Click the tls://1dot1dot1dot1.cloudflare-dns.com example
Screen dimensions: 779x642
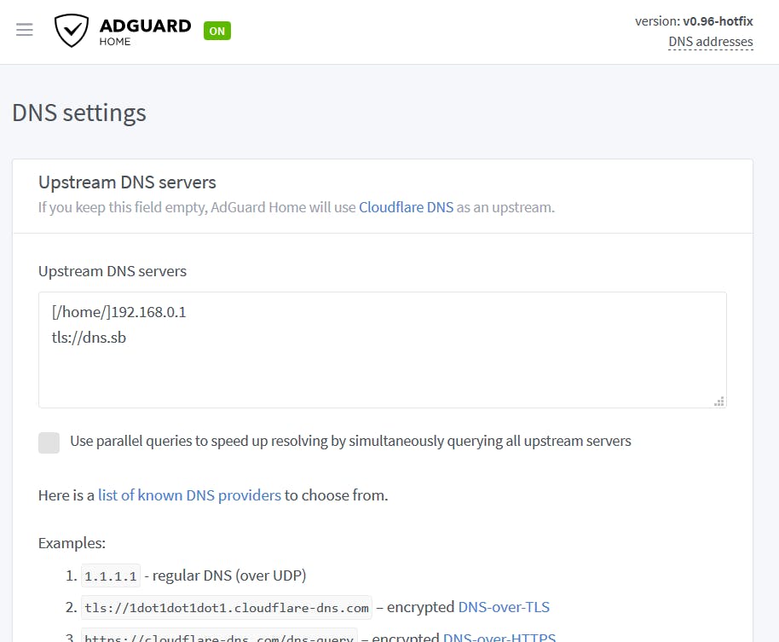click(227, 609)
